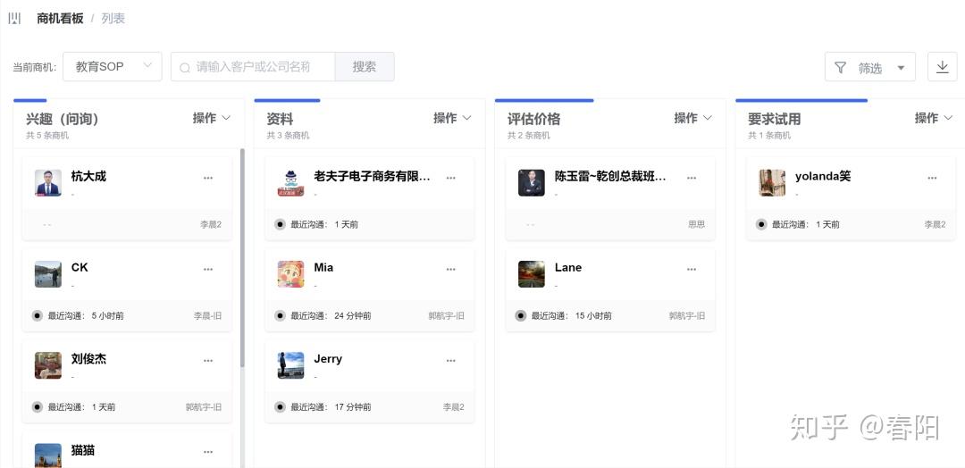Viewport: 965px width, 468px height.
Task: Switch to the 列表 view
Action: pos(113,19)
